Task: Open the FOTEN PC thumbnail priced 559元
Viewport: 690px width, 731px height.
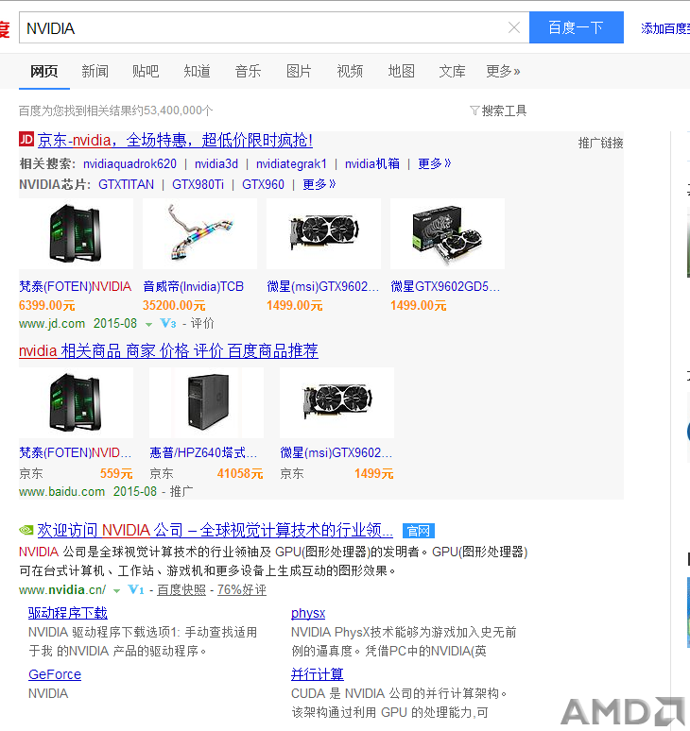Action: (76, 402)
